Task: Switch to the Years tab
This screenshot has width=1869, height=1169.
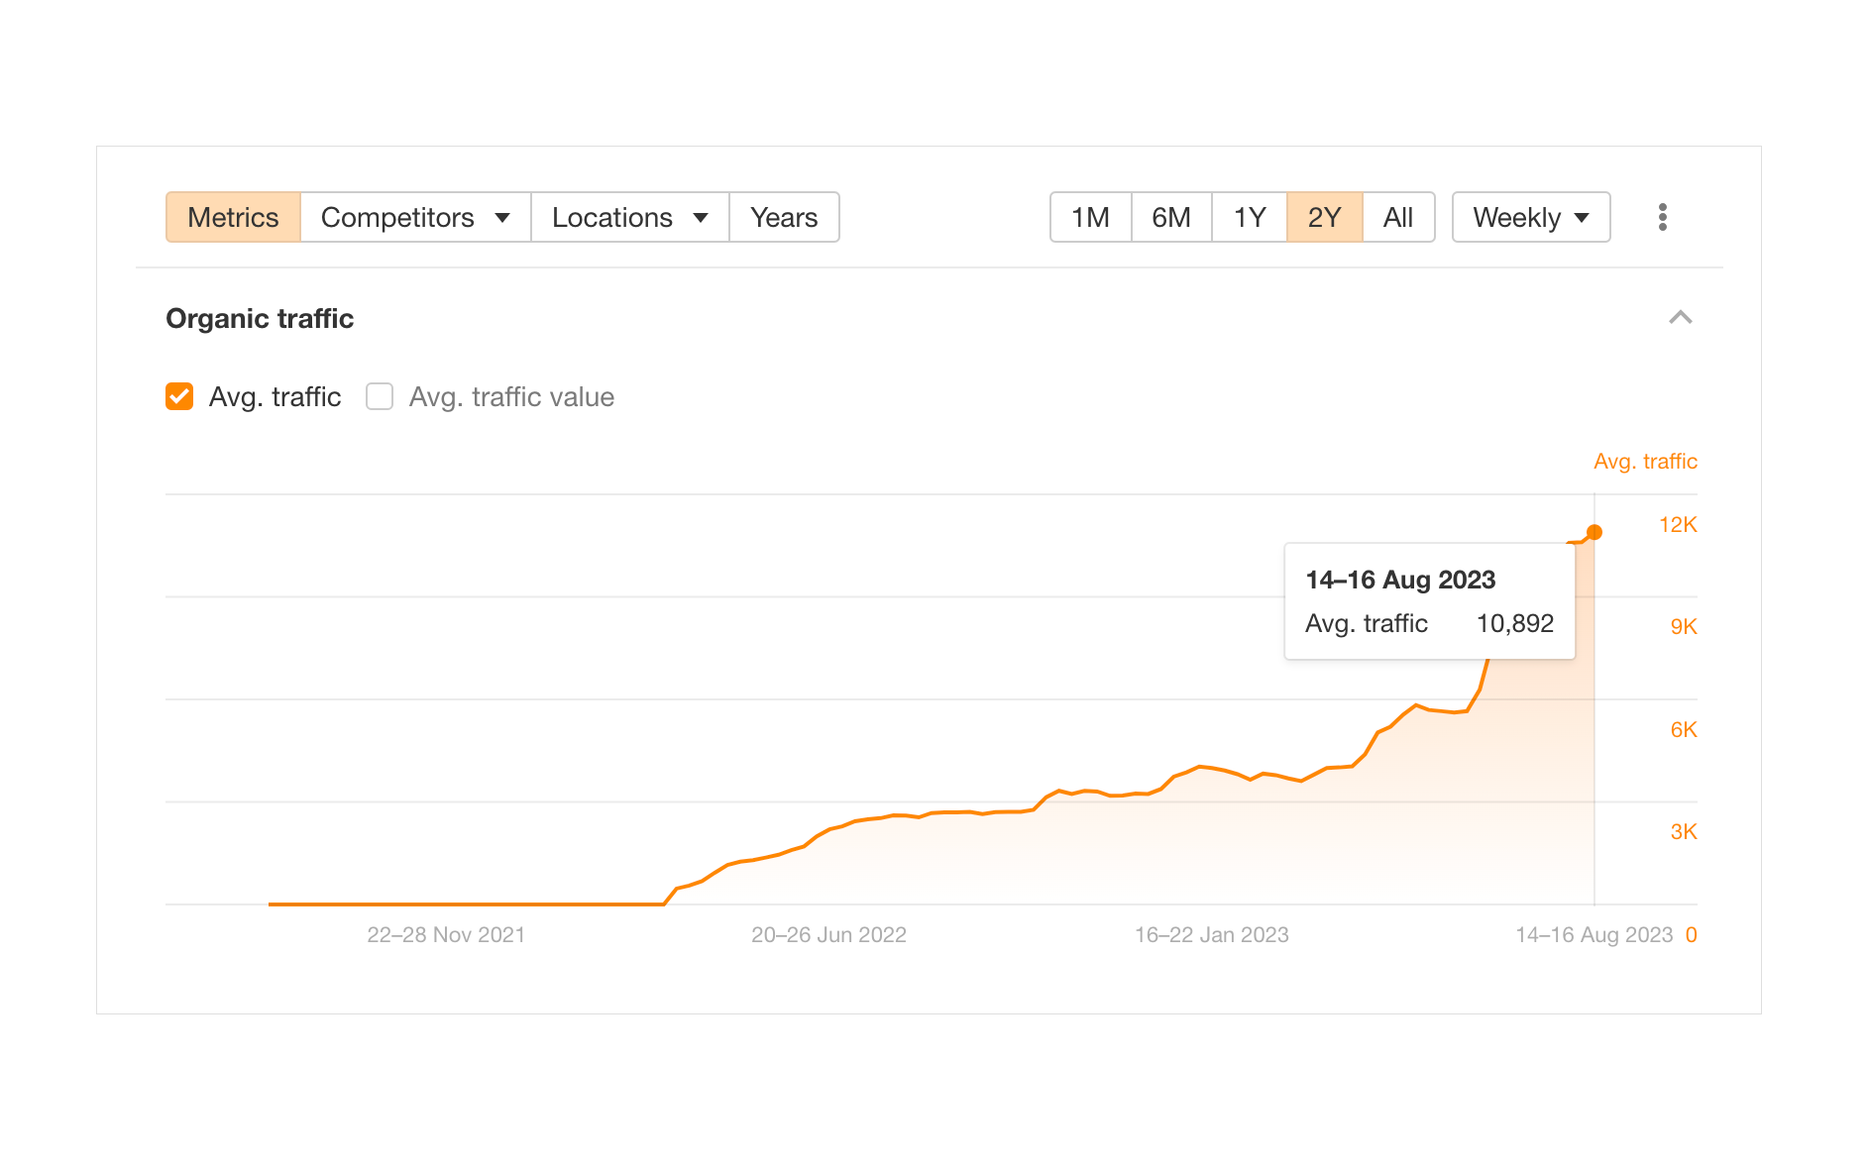Action: pos(784,217)
